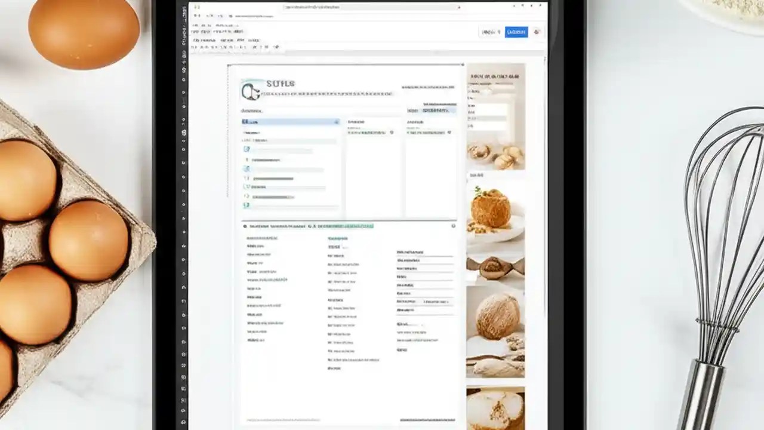This screenshot has height=430, width=764.
Task: Switch to the first browser tab
Action: (x=196, y=7)
